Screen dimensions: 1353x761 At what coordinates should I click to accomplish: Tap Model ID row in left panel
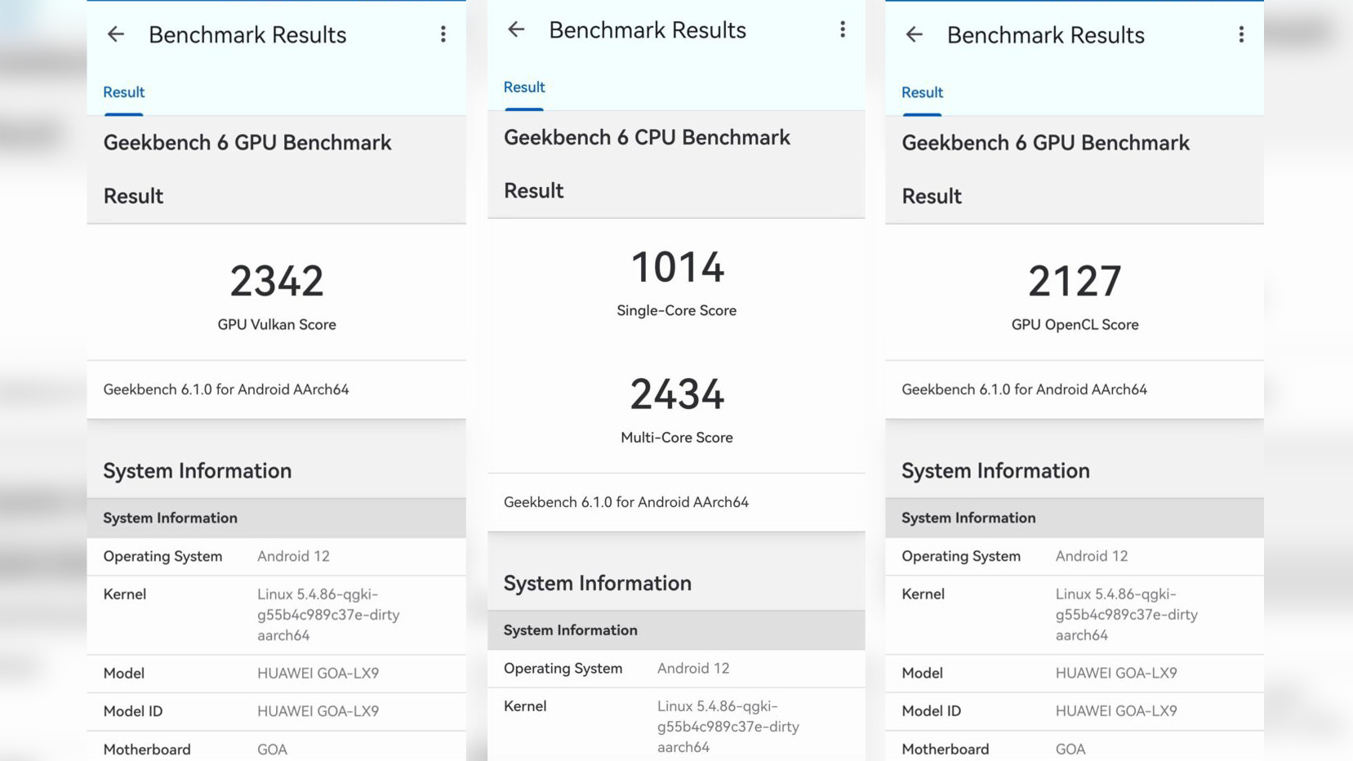276,711
